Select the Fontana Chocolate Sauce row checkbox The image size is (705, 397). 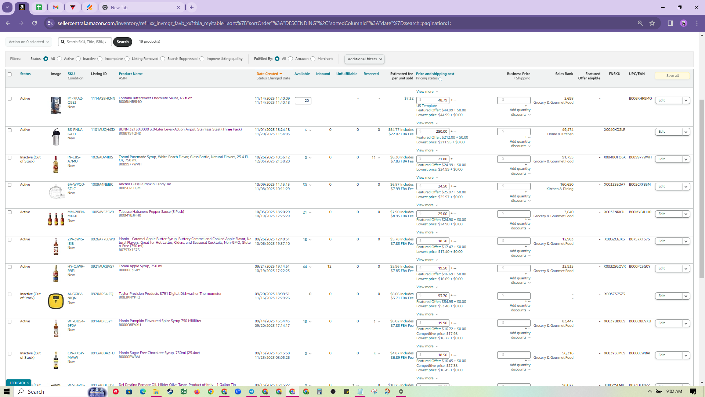coord(10,99)
